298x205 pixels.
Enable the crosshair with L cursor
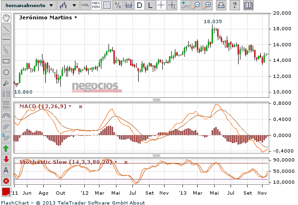pyautogui.click(x=172, y=5)
